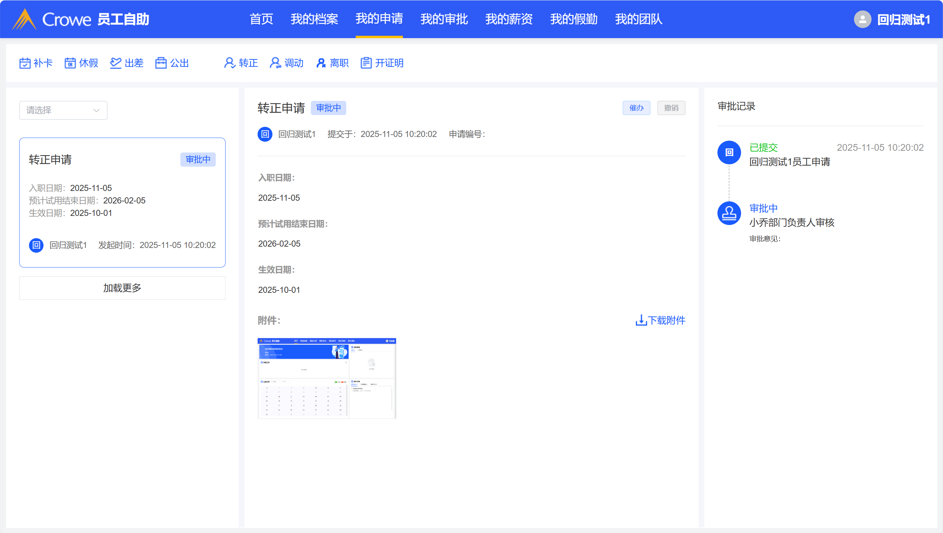Viewport: 943px width, 533px height.
Task: Click the user avatar icon in header
Action: (x=862, y=20)
